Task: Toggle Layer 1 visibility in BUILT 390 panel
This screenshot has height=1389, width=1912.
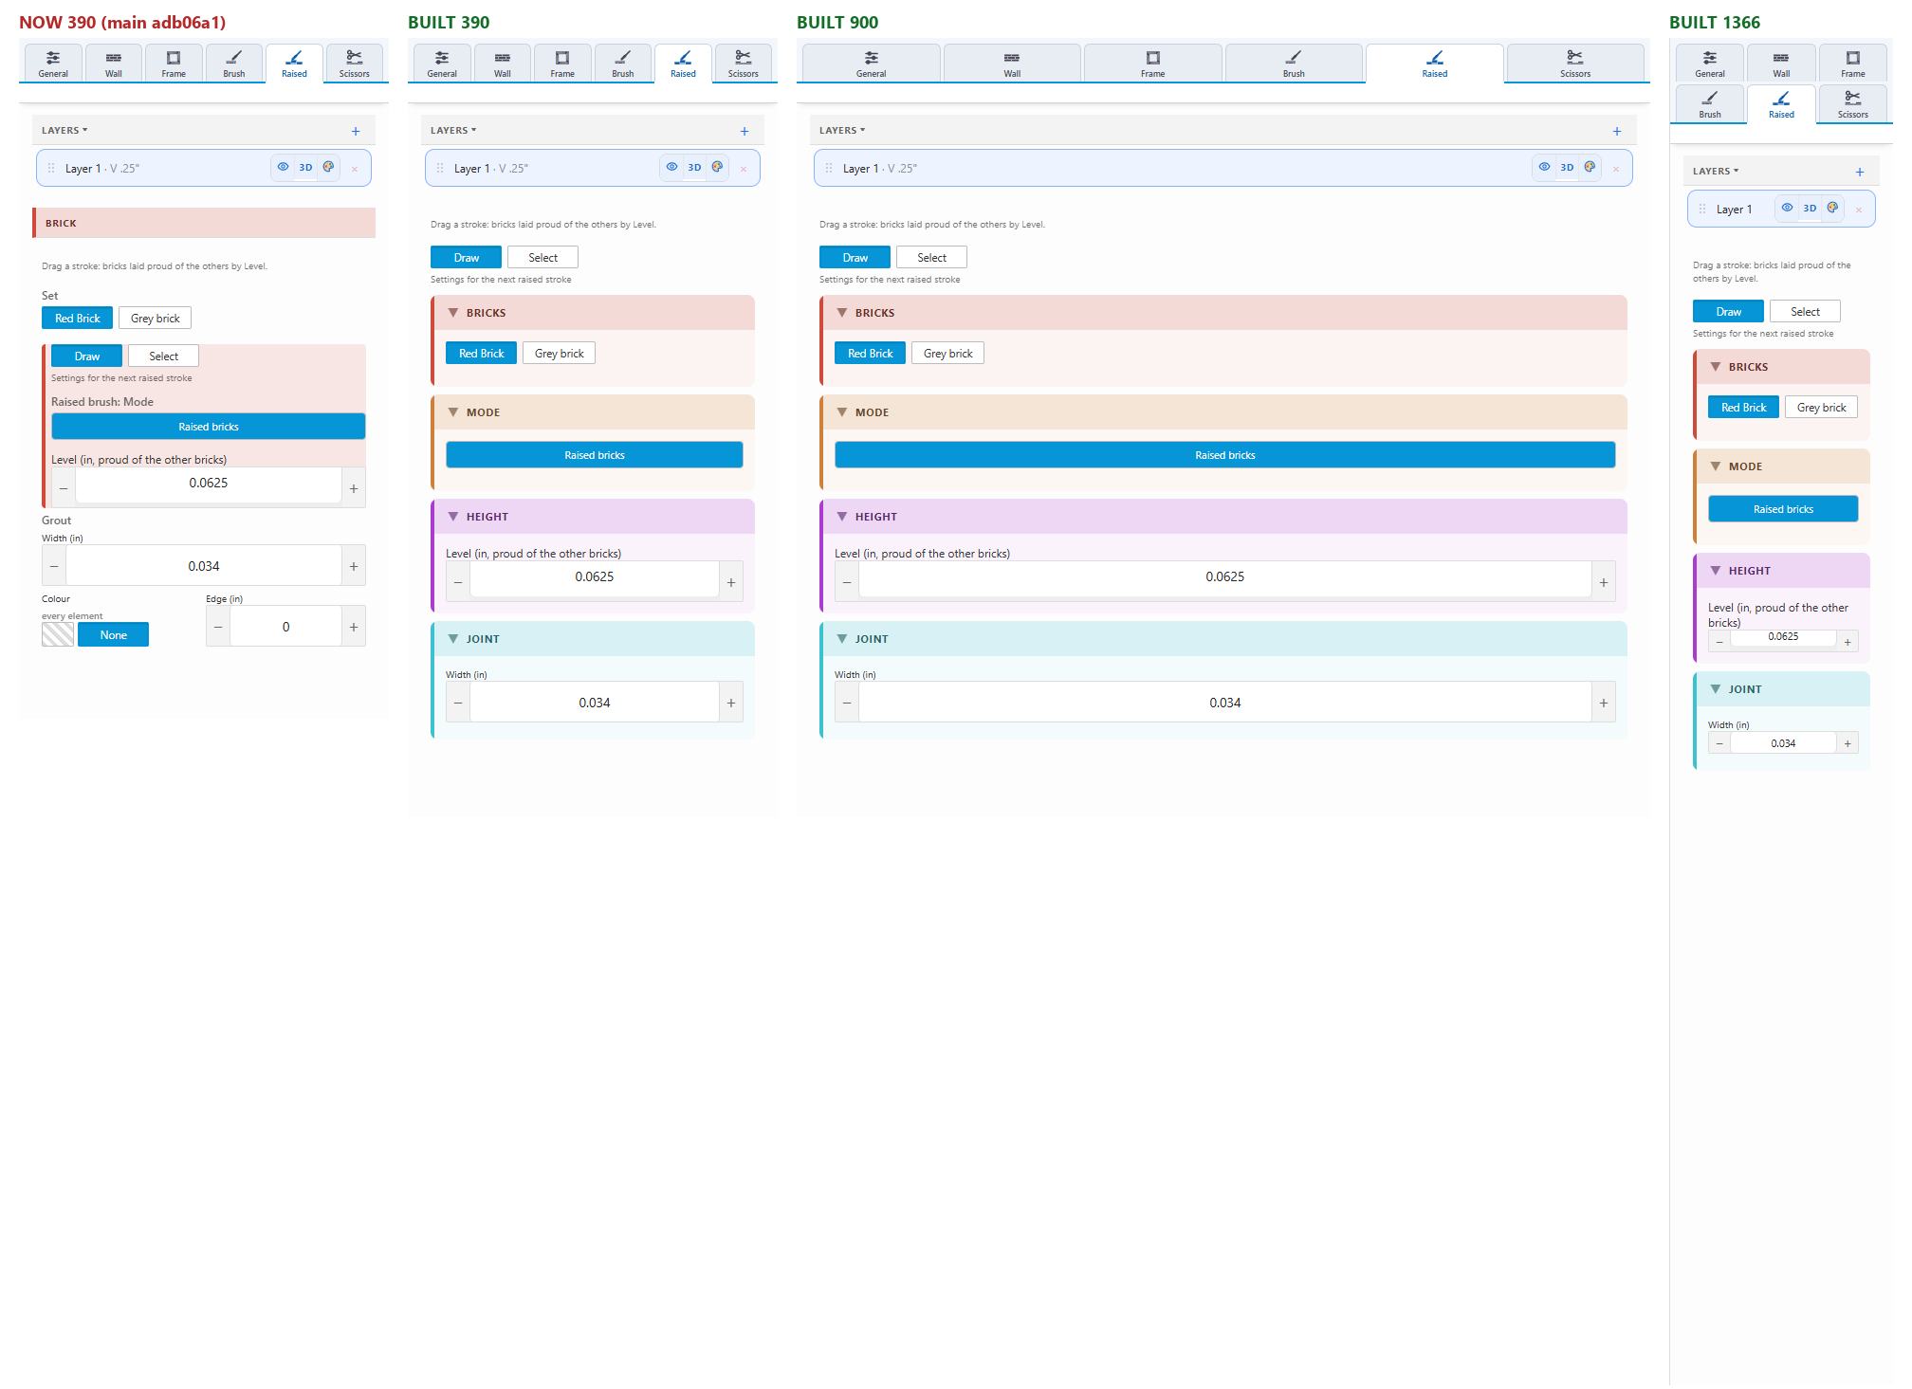Action: pyautogui.click(x=671, y=167)
